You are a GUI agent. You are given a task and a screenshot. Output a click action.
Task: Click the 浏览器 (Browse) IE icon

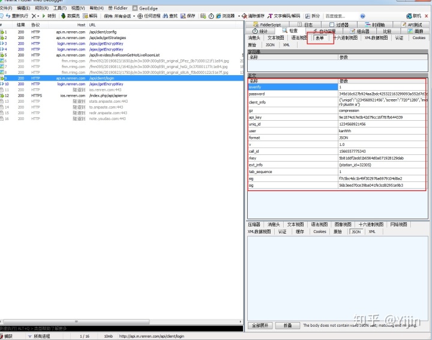218,16
